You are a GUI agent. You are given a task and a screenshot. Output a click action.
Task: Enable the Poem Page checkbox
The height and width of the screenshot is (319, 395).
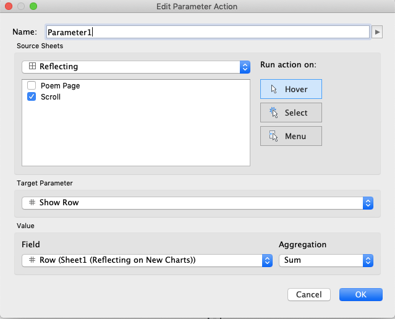pos(32,86)
